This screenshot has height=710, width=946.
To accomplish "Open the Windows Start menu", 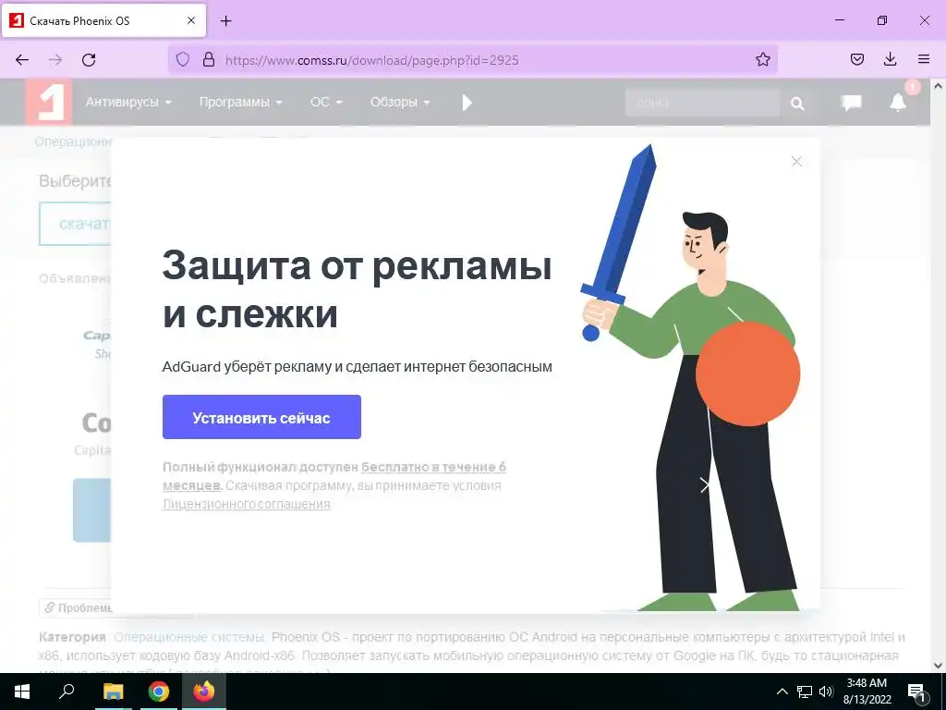I will (22, 692).
